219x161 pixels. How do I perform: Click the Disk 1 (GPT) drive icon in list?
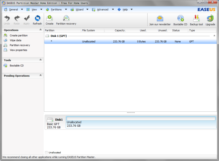pos(47,36)
